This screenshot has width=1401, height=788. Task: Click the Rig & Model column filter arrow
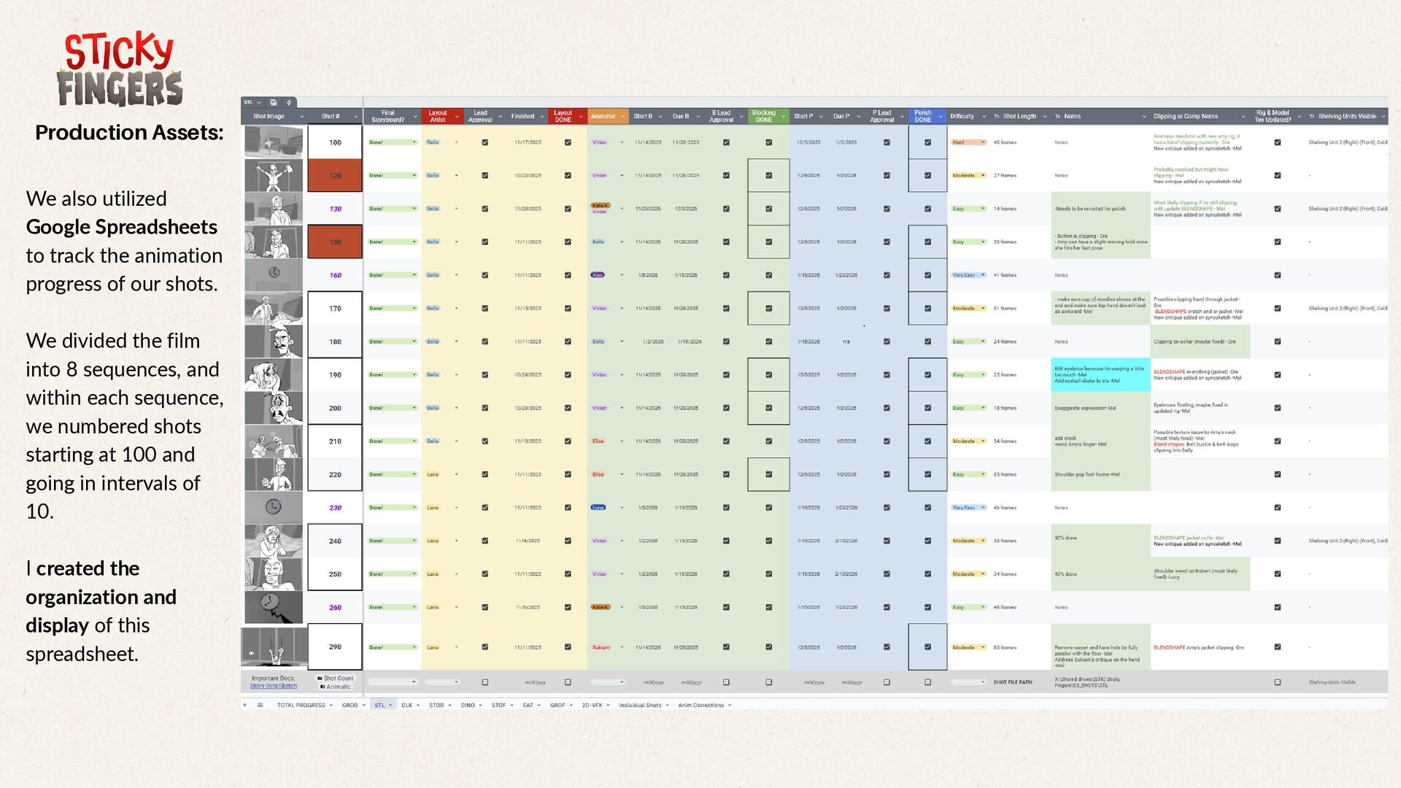(x=1300, y=117)
